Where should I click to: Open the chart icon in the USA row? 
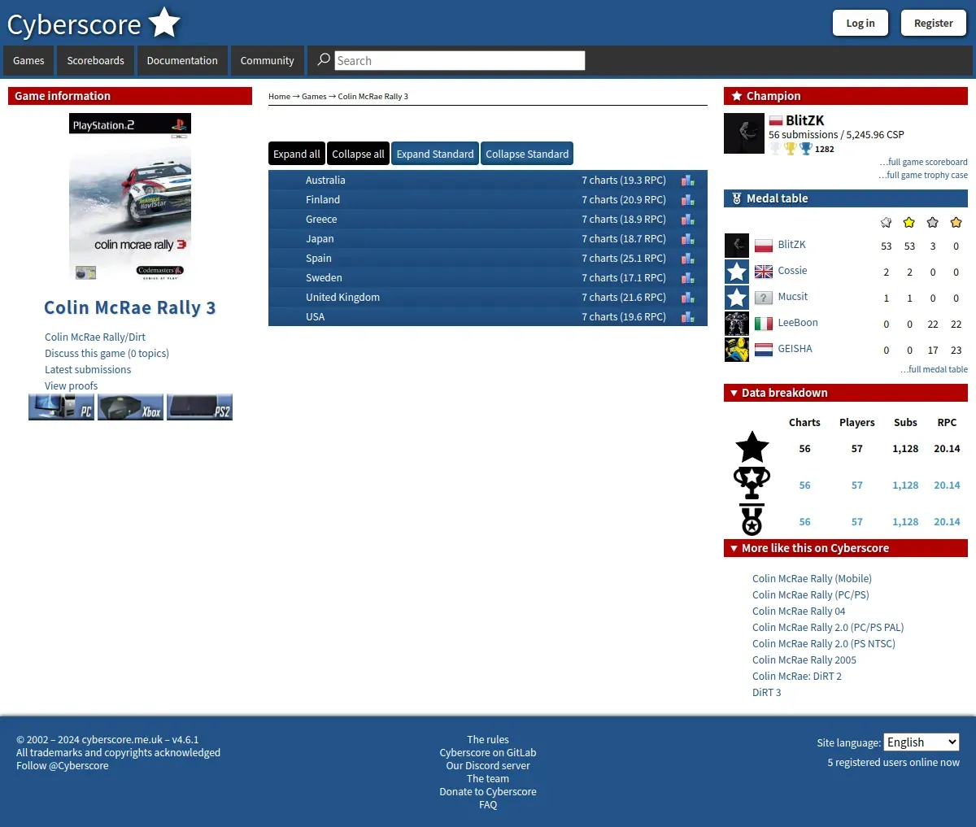pyautogui.click(x=688, y=317)
